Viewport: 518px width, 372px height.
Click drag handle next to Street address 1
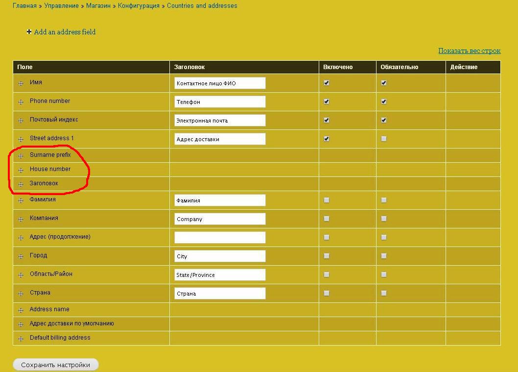pyautogui.click(x=21, y=139)
